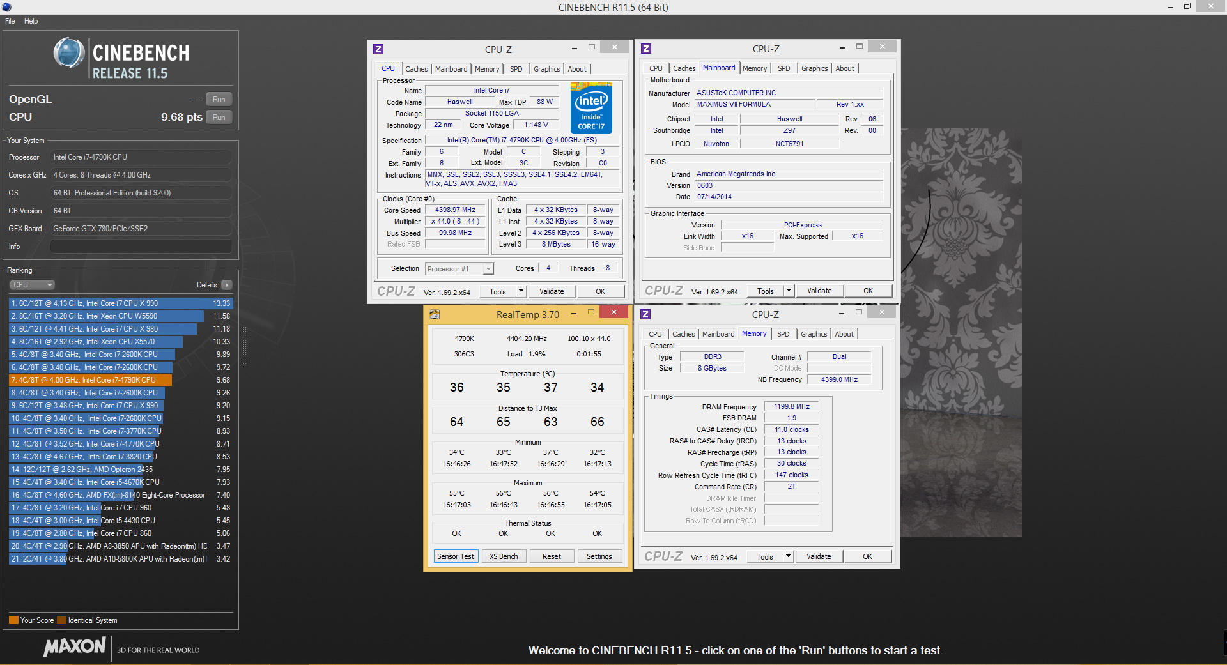Click the MAXON logo at bottom
This screenshot has width=1227, height=665.
(75, 646)
